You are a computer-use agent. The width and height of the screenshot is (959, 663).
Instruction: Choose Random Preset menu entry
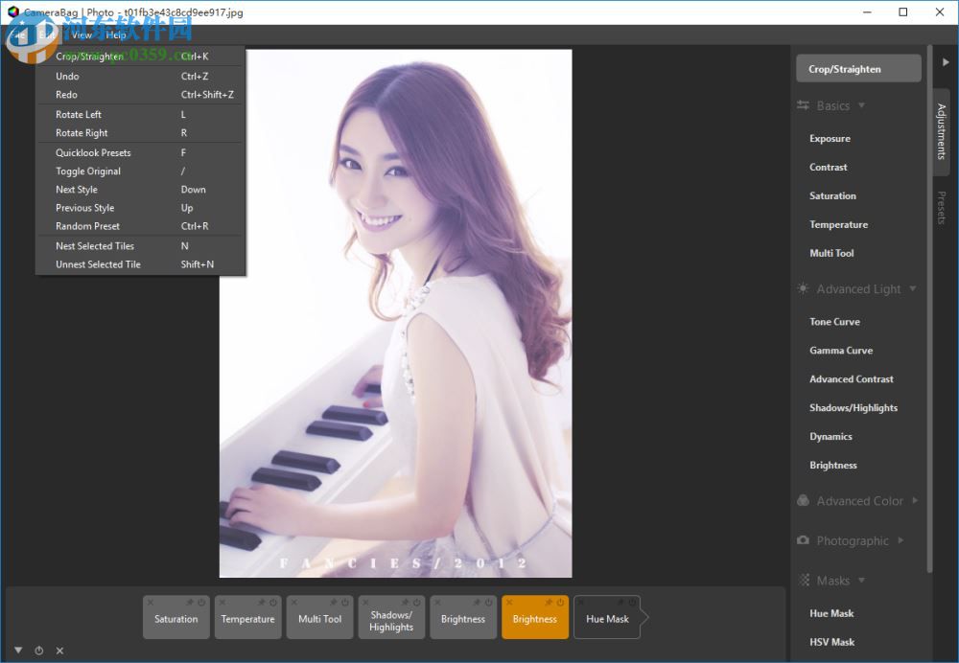click(x=140, y=226)
